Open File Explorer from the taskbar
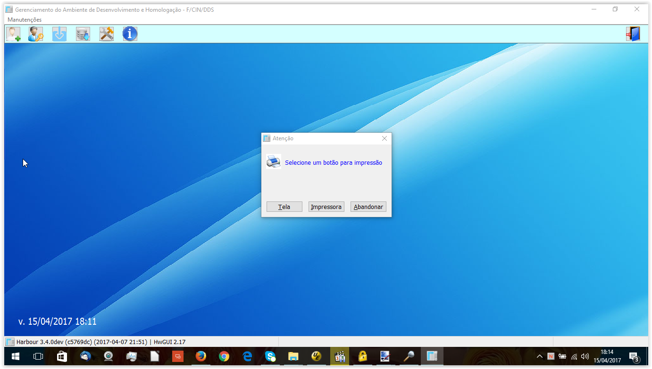The image size is (652, 369). tap(293, 356)
